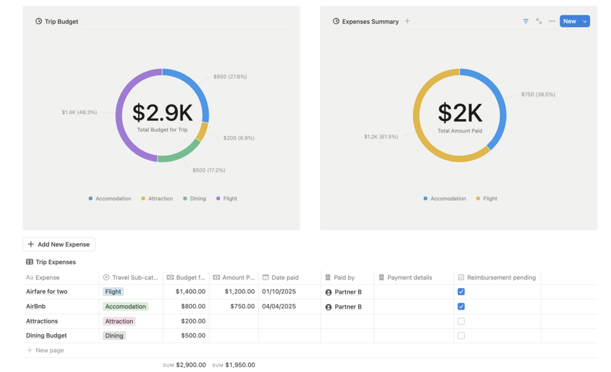Open the Date paid column header menu
This screenshot has width=611, height=372.
[289, 277]
